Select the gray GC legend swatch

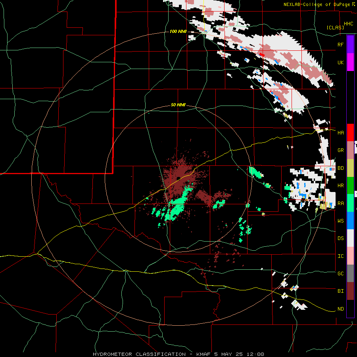(x=350, y=273)
